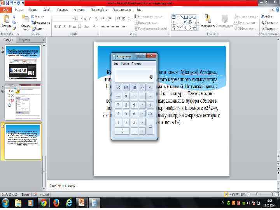Justify text in the paragraph group
The height and width of the screenshot is (210, 280).
(x=117, y=26)
